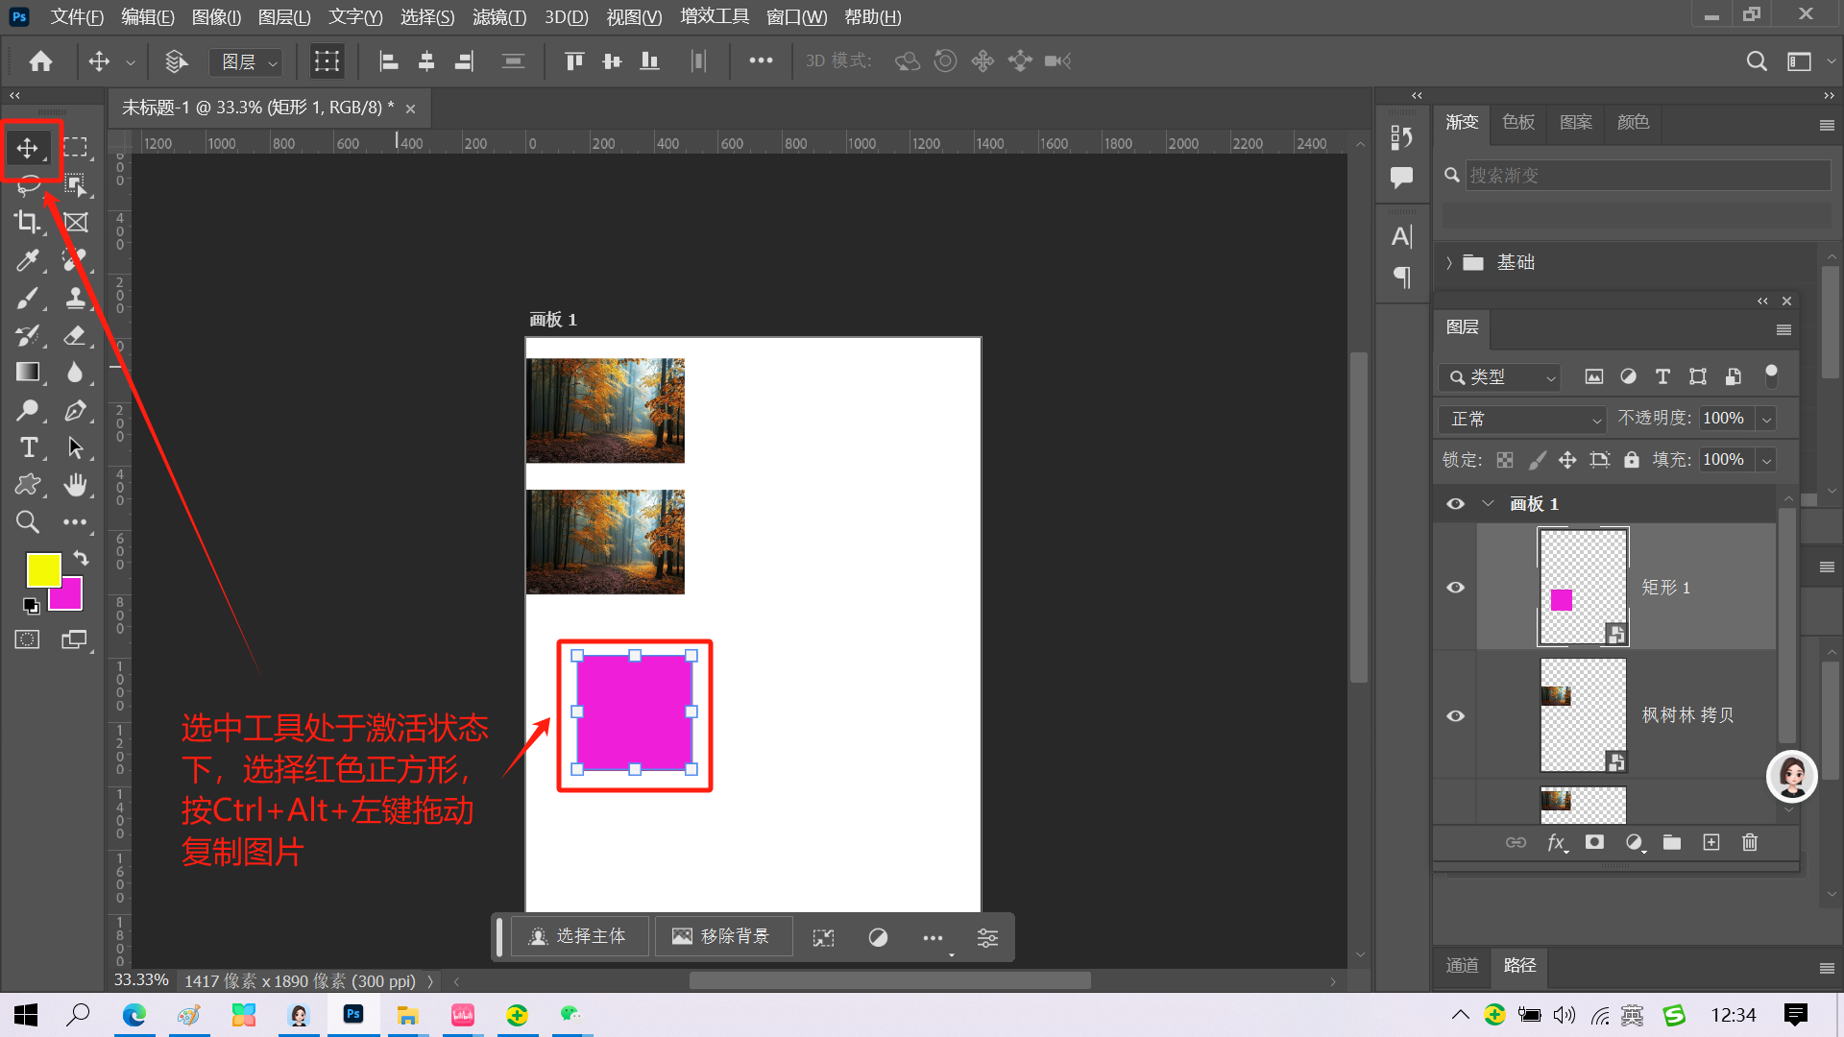
Task: Hide the 枫树林 拷贝 layer
Action: (x=1455, y=716)
